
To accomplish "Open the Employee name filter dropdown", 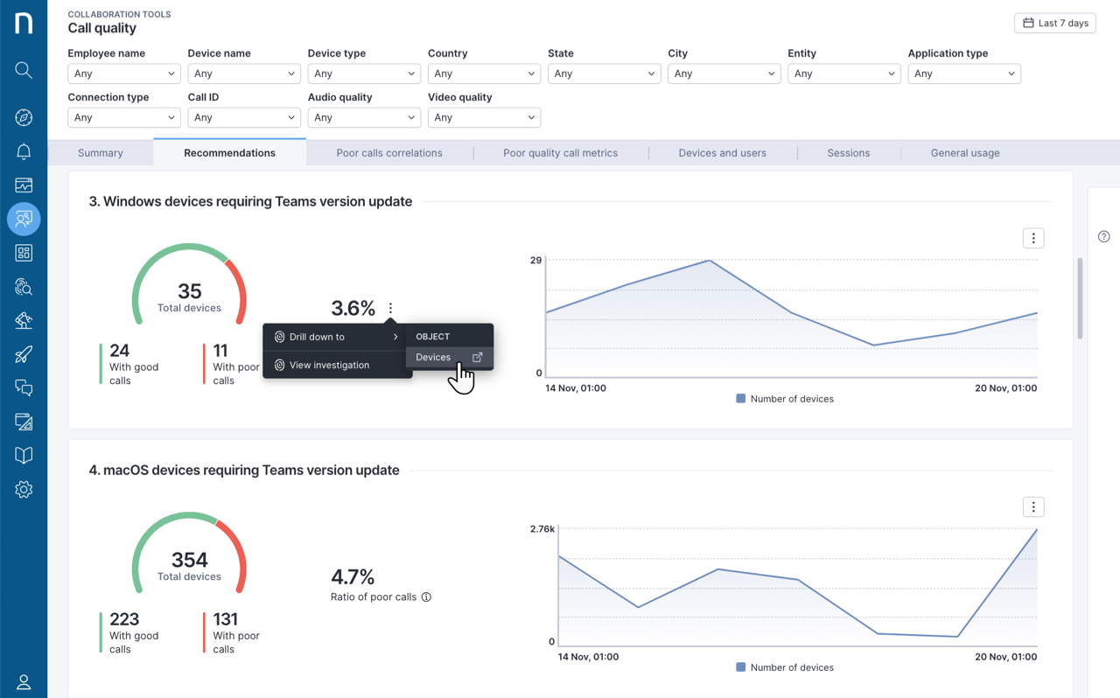I will 123,73.
